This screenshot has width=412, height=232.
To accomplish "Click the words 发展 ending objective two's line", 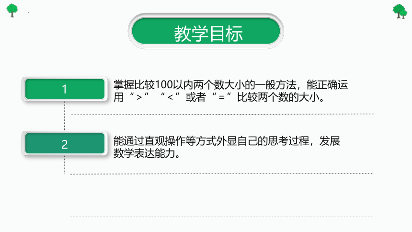I will [330, 141].
